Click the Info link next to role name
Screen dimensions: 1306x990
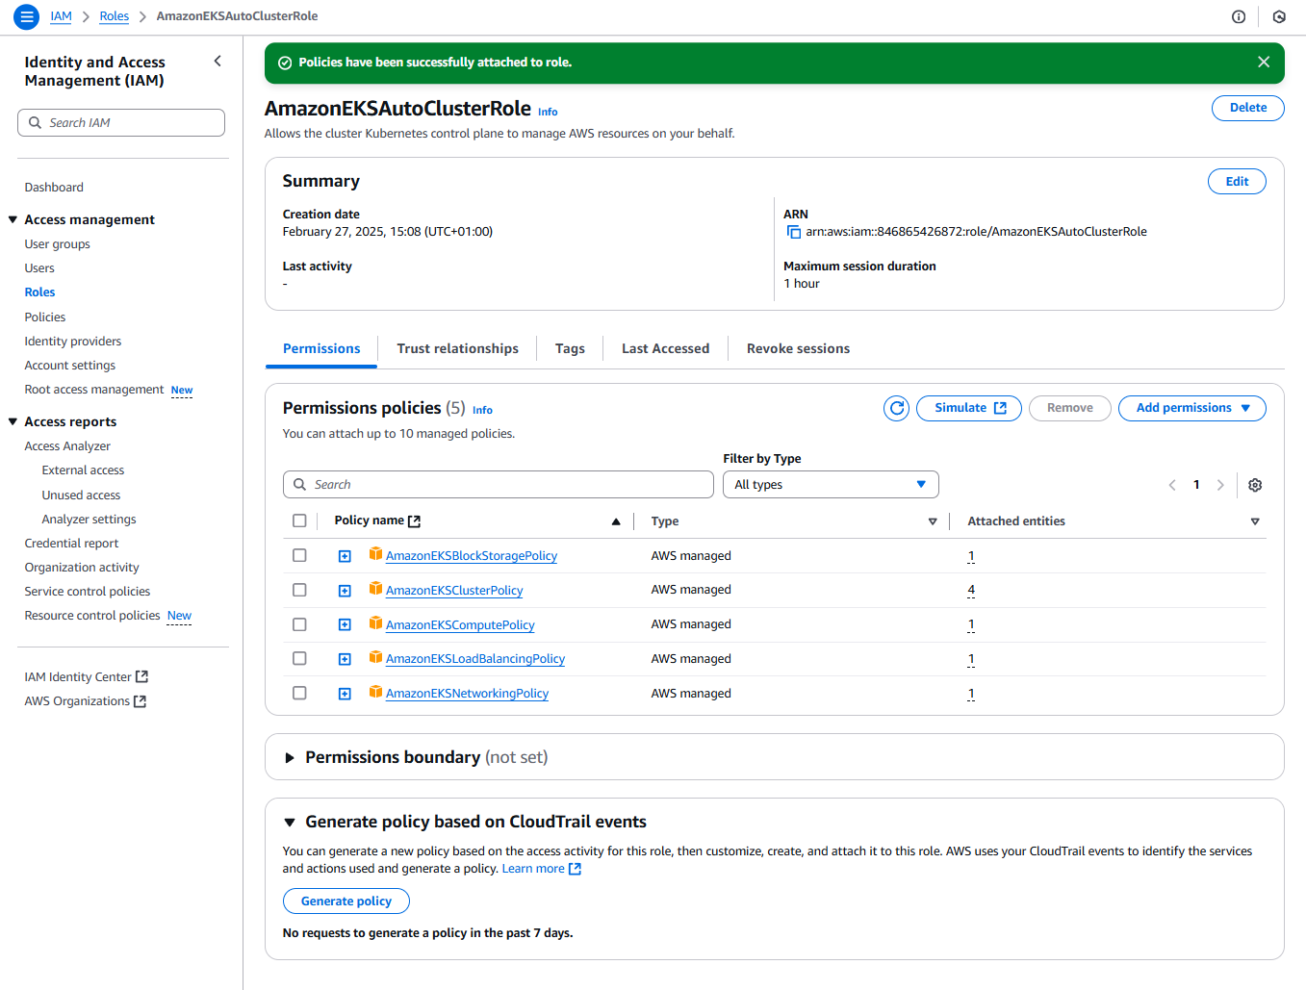548,112
